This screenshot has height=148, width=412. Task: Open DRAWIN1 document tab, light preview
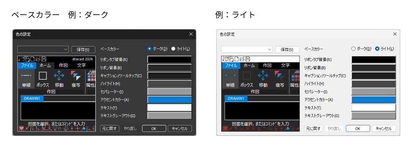(236, 99)
